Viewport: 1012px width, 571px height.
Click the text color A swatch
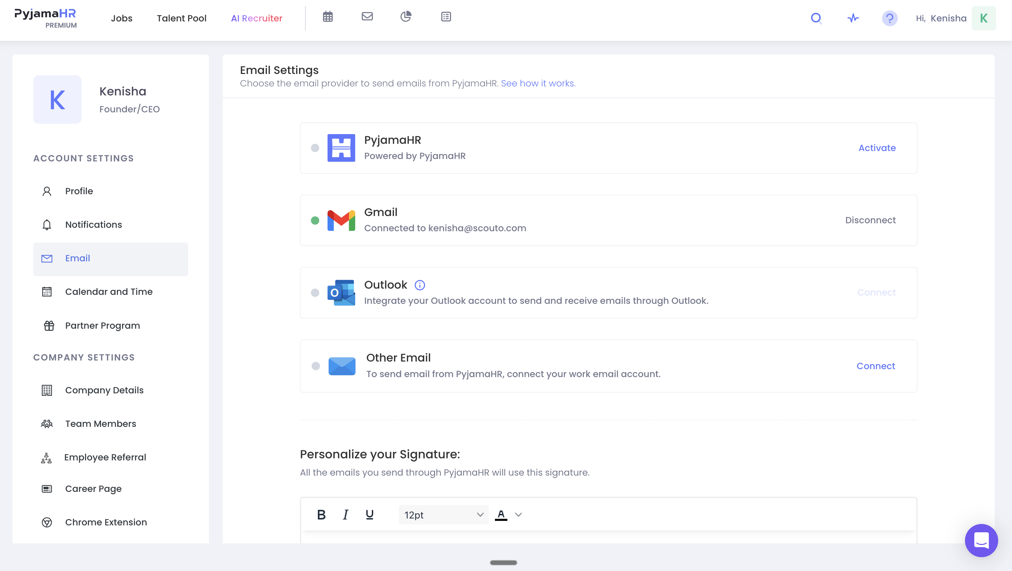point(501,515)
